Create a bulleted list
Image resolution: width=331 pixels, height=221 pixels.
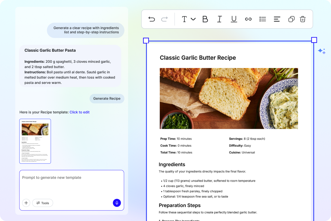pyautogui.click(x=262, y=19)
